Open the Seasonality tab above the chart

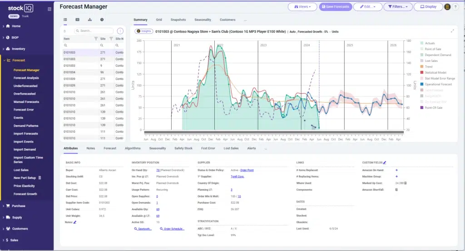point(203,20)
